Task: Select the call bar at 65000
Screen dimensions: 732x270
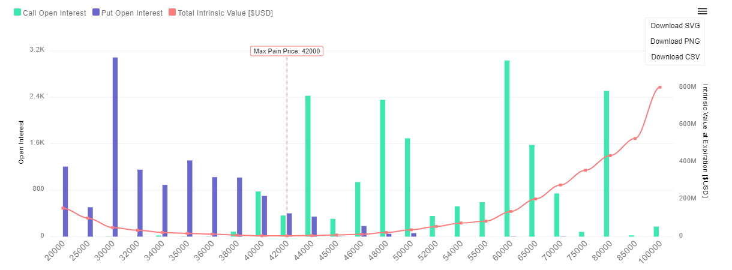Action: [x=532, y=191]
